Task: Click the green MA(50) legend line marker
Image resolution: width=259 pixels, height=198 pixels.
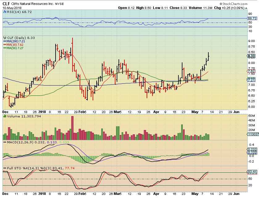Action: (x=5, y=48)
